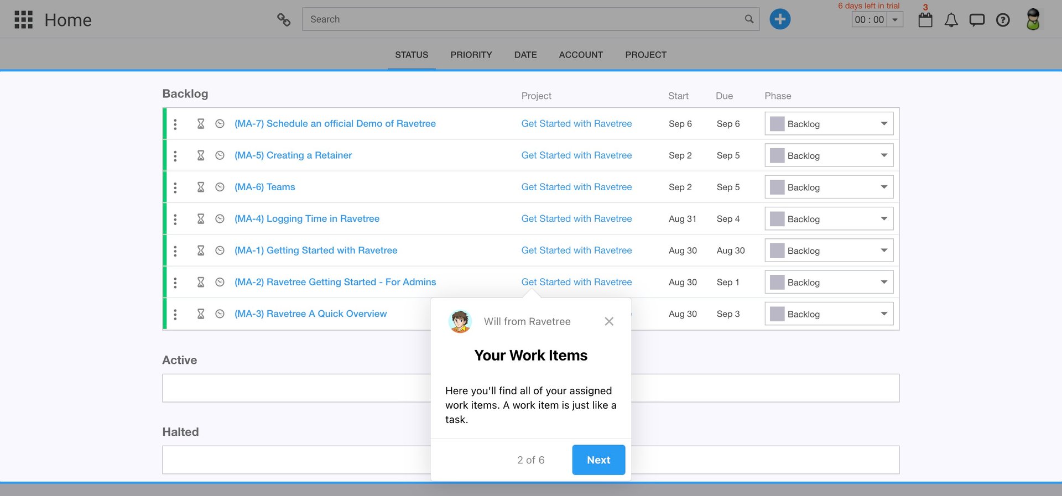The height and width of the screenshot is (496, 1062).
Task: Open the three-dot menu for MA-6 row
Action: [x=175, y=187]
